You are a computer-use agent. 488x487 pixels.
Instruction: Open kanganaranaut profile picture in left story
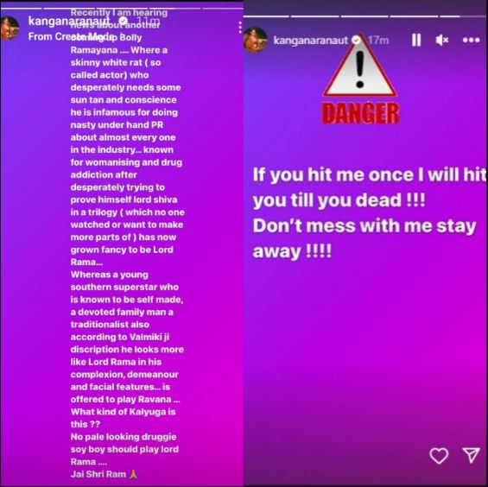[x=10, y=28]
